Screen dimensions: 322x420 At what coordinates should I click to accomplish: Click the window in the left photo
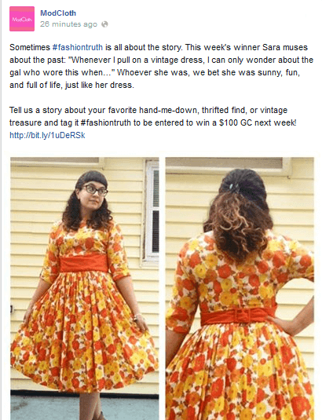point(152,211)
